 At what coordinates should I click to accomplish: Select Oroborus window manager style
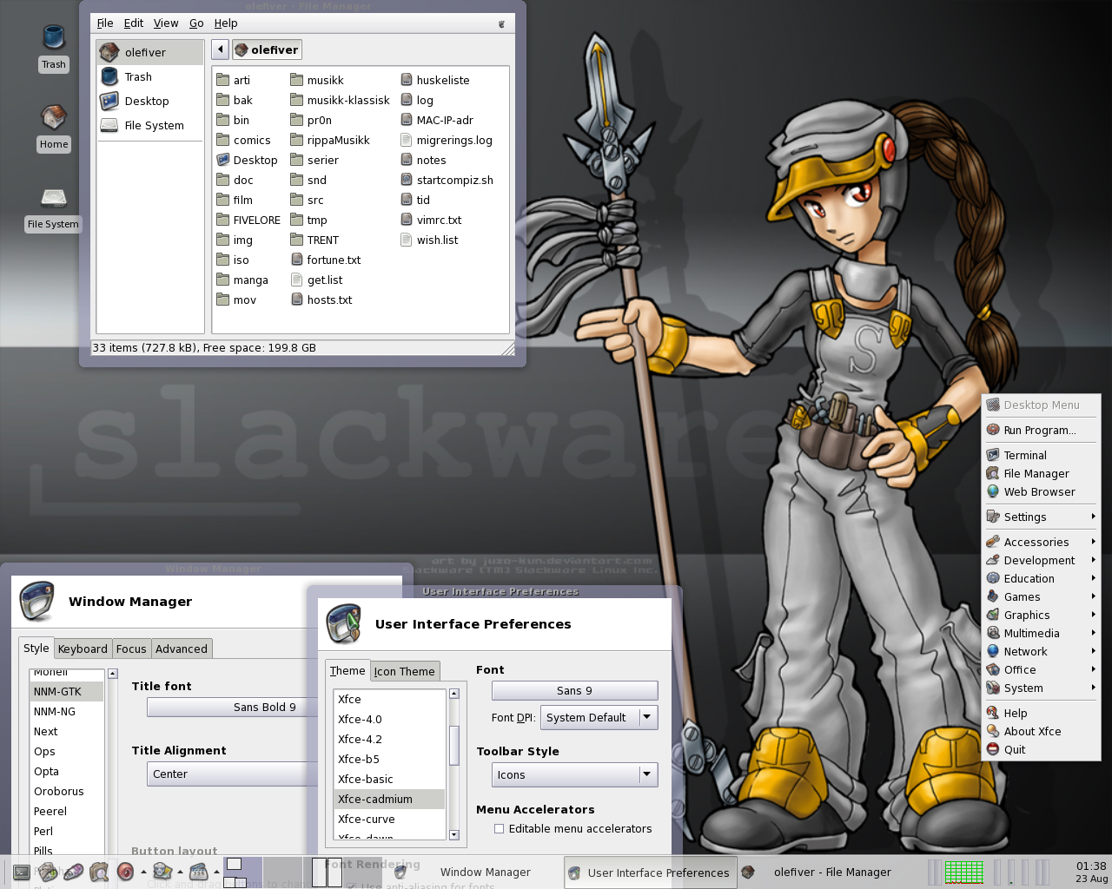[x=67, y=791]
